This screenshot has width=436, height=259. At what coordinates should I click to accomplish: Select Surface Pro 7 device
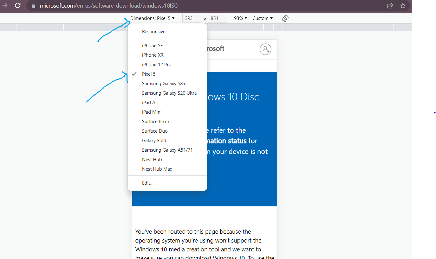pyautogui.click(x=167, y=122)
